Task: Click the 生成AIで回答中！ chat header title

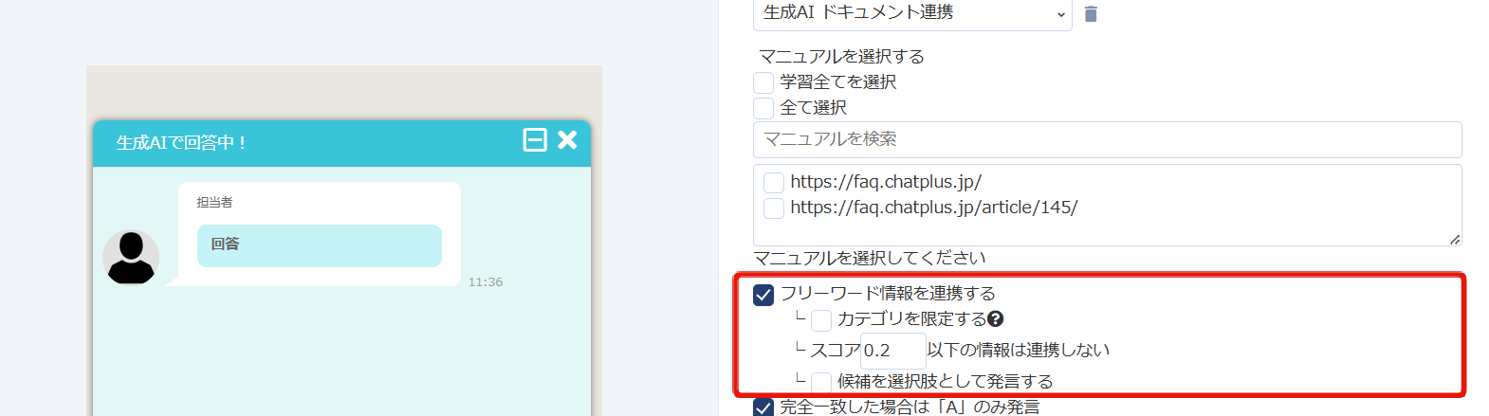Action: click(x=181, y=143)
